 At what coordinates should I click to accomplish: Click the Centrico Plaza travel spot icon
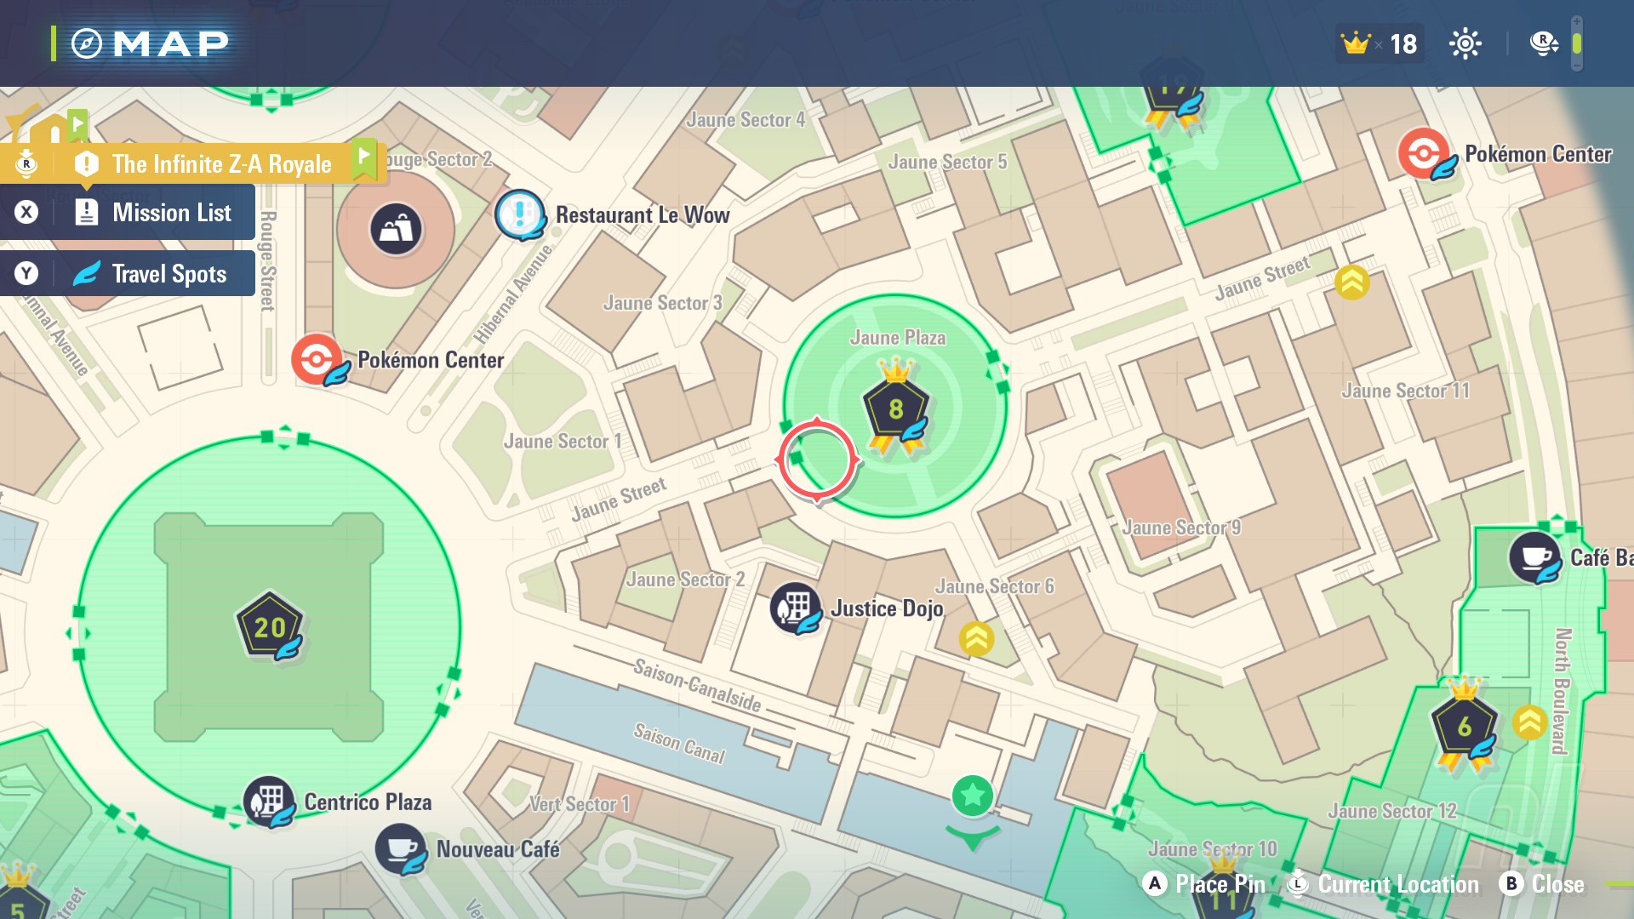[x=268, y=800]
